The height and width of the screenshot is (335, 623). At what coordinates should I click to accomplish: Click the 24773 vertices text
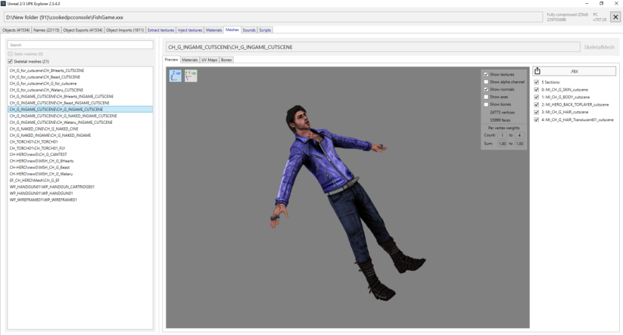502,112
